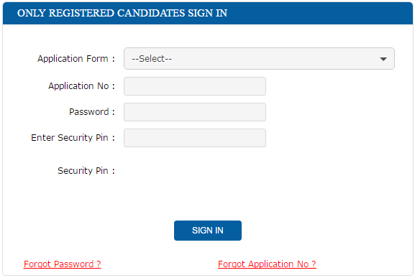Click the word ONLY in the header
The height and width of the screenshot is (278, 415).
coord(31,13)
